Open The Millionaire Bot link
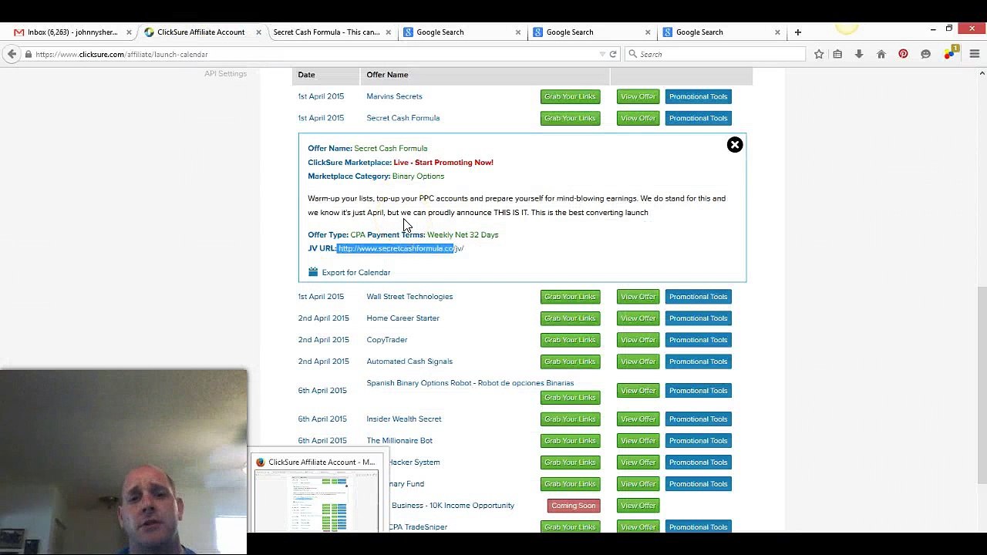Viewport: 987px width, 555px height. 399,440
